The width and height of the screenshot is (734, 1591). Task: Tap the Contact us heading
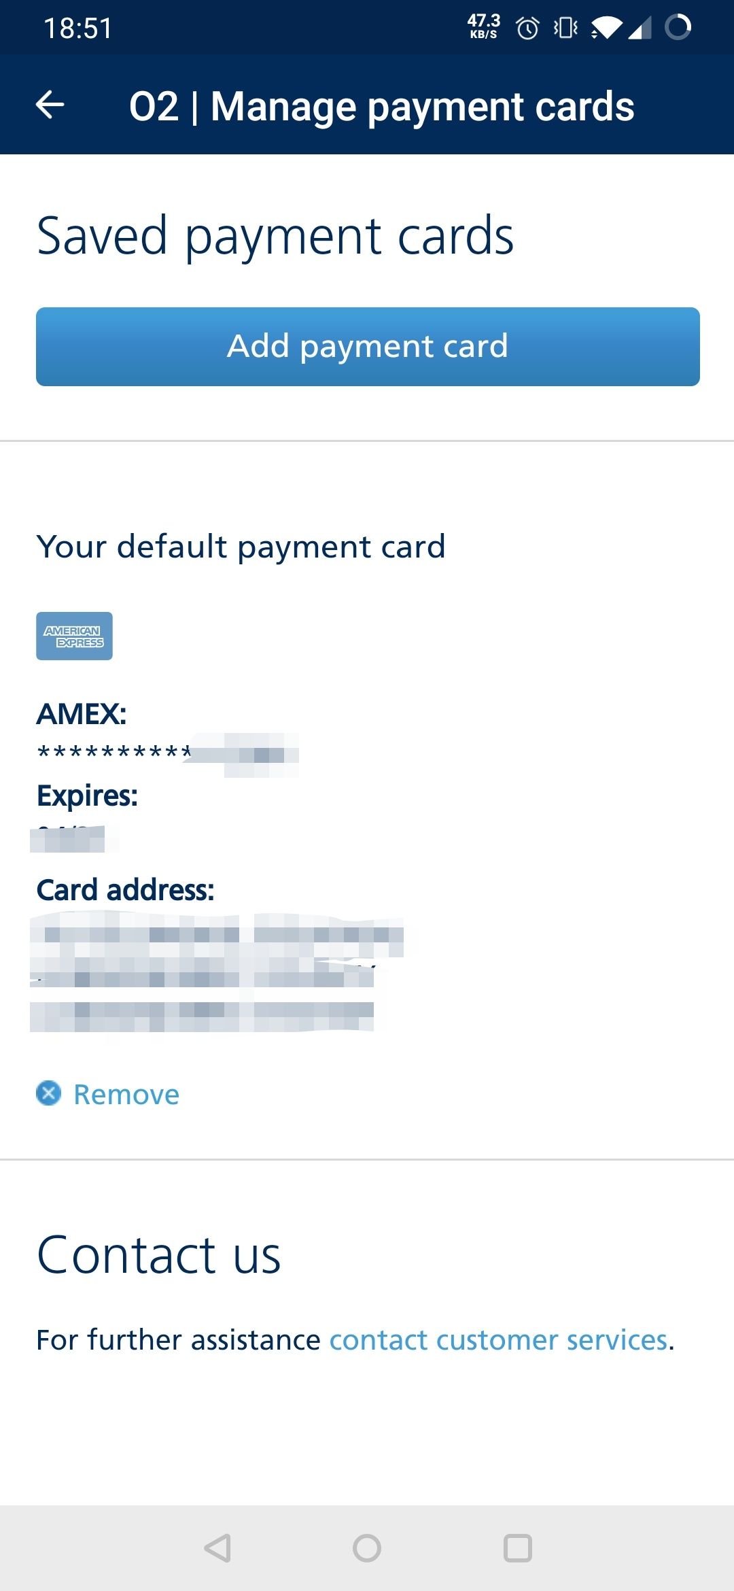click(159, 1255)
